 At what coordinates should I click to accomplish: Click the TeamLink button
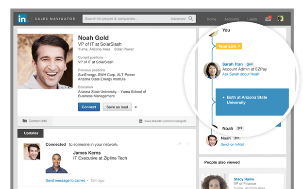pyautogui.click(x=229, y=46)
